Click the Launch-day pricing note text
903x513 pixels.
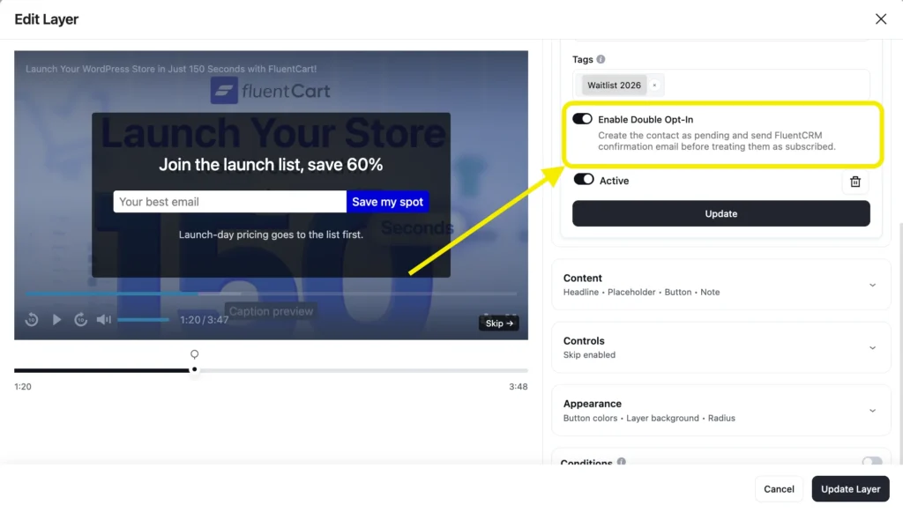(271, 234)
